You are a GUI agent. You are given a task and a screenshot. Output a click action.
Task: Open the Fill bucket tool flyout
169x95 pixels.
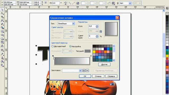point(2,61)
